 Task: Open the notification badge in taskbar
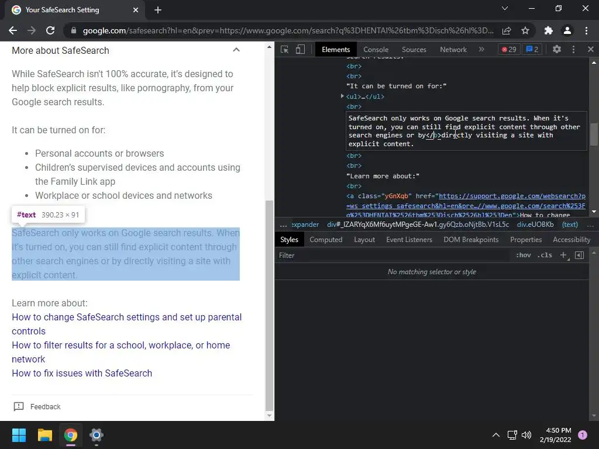[583, 435]
